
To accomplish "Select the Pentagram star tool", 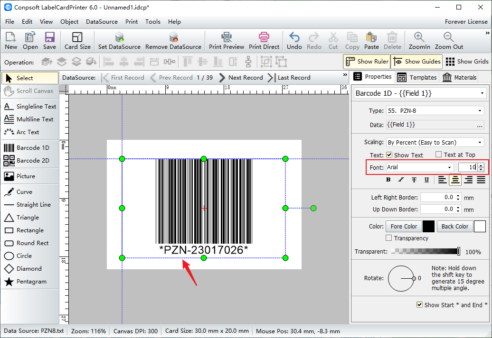I will point(30,282).
